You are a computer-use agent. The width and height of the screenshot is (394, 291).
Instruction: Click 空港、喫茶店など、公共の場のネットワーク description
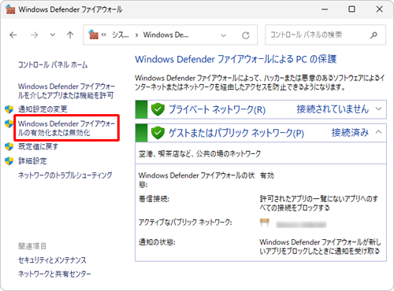coord(199,153)
